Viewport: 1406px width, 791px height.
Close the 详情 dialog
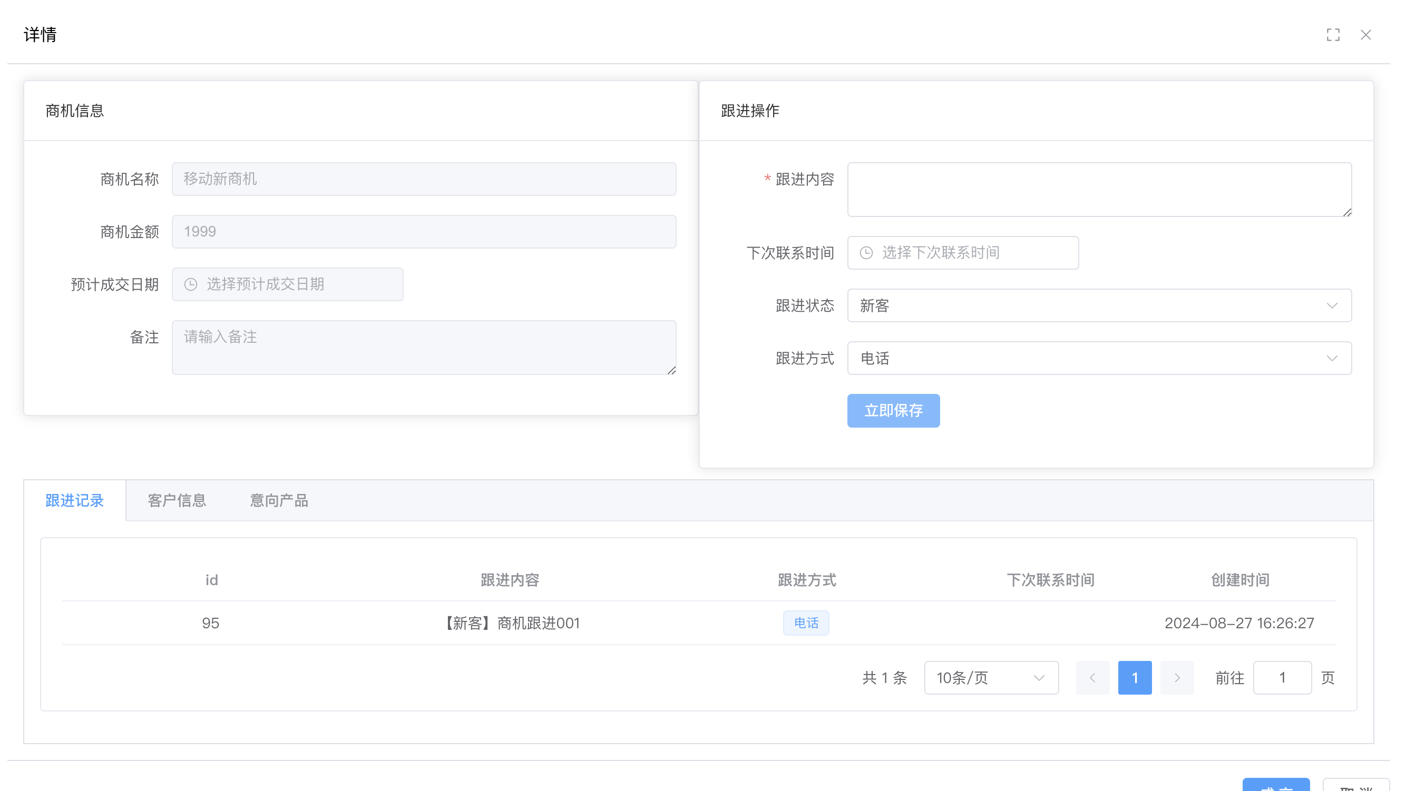(x=1366, y=34)
